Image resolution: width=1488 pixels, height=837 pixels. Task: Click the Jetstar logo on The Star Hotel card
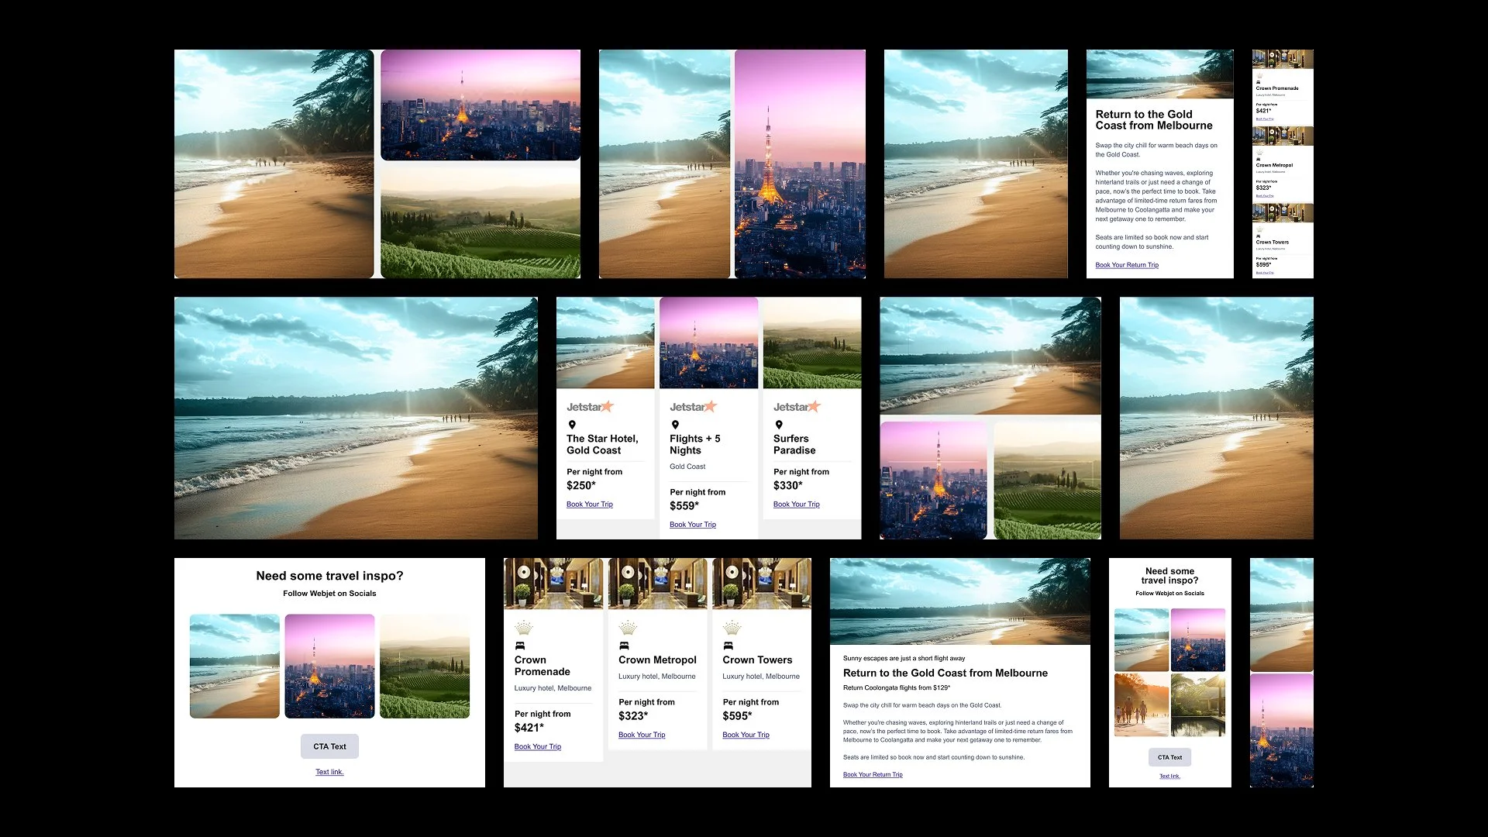coord(590,406)
